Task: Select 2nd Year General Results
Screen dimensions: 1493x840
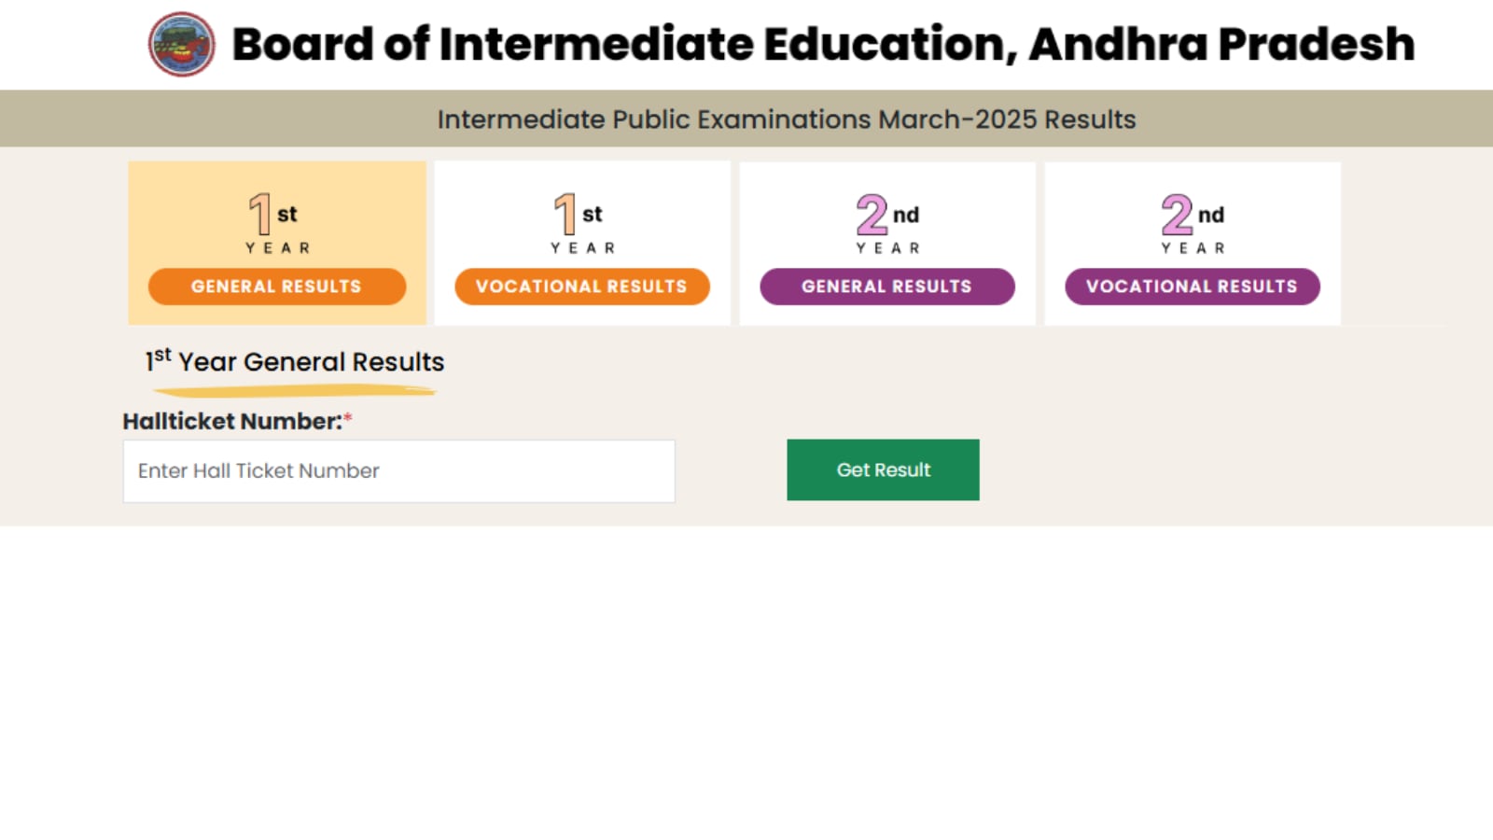Action: click(x=886, y=287)
